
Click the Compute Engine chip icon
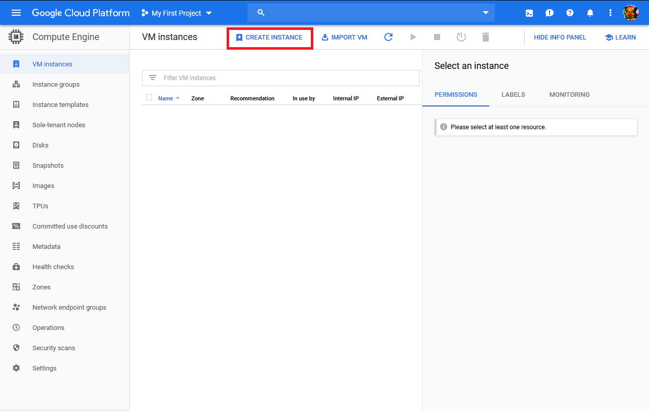16,37
